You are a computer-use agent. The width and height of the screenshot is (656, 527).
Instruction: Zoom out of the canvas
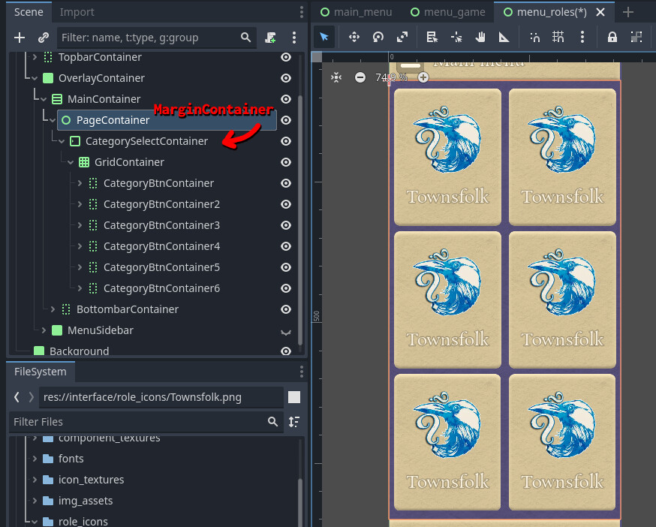pyautogui.click(x=360, y=77)
